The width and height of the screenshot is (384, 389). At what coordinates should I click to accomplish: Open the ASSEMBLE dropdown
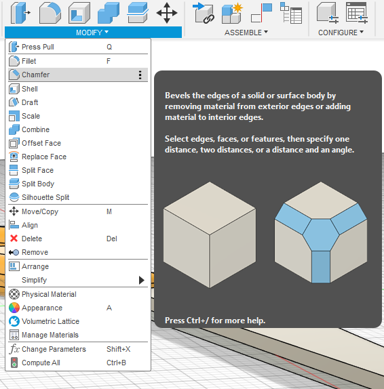[246, 33]
